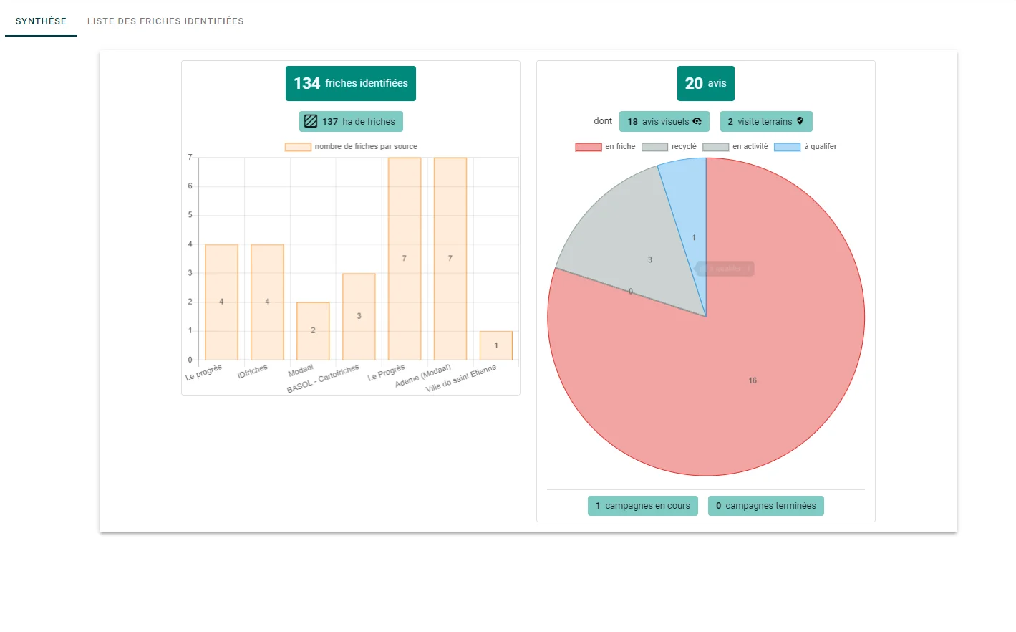This screenshot has height=632, width=1016.
Task: Click the map pin icon in visite terrains
Action: (800, 121)
